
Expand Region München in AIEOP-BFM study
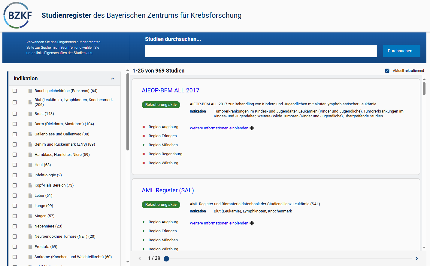coord(144,145)
